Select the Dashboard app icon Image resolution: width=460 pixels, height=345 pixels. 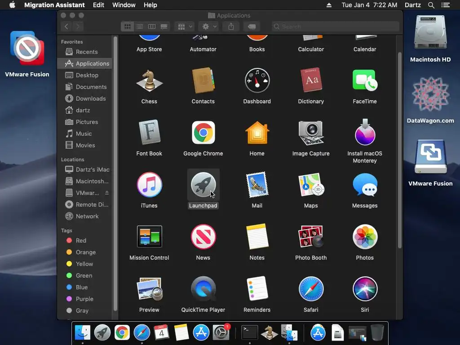[257, 81]
